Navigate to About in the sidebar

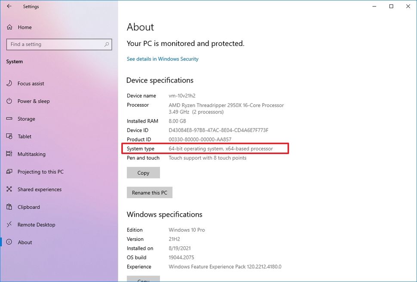pyautogui.click(x=25, y=242)
